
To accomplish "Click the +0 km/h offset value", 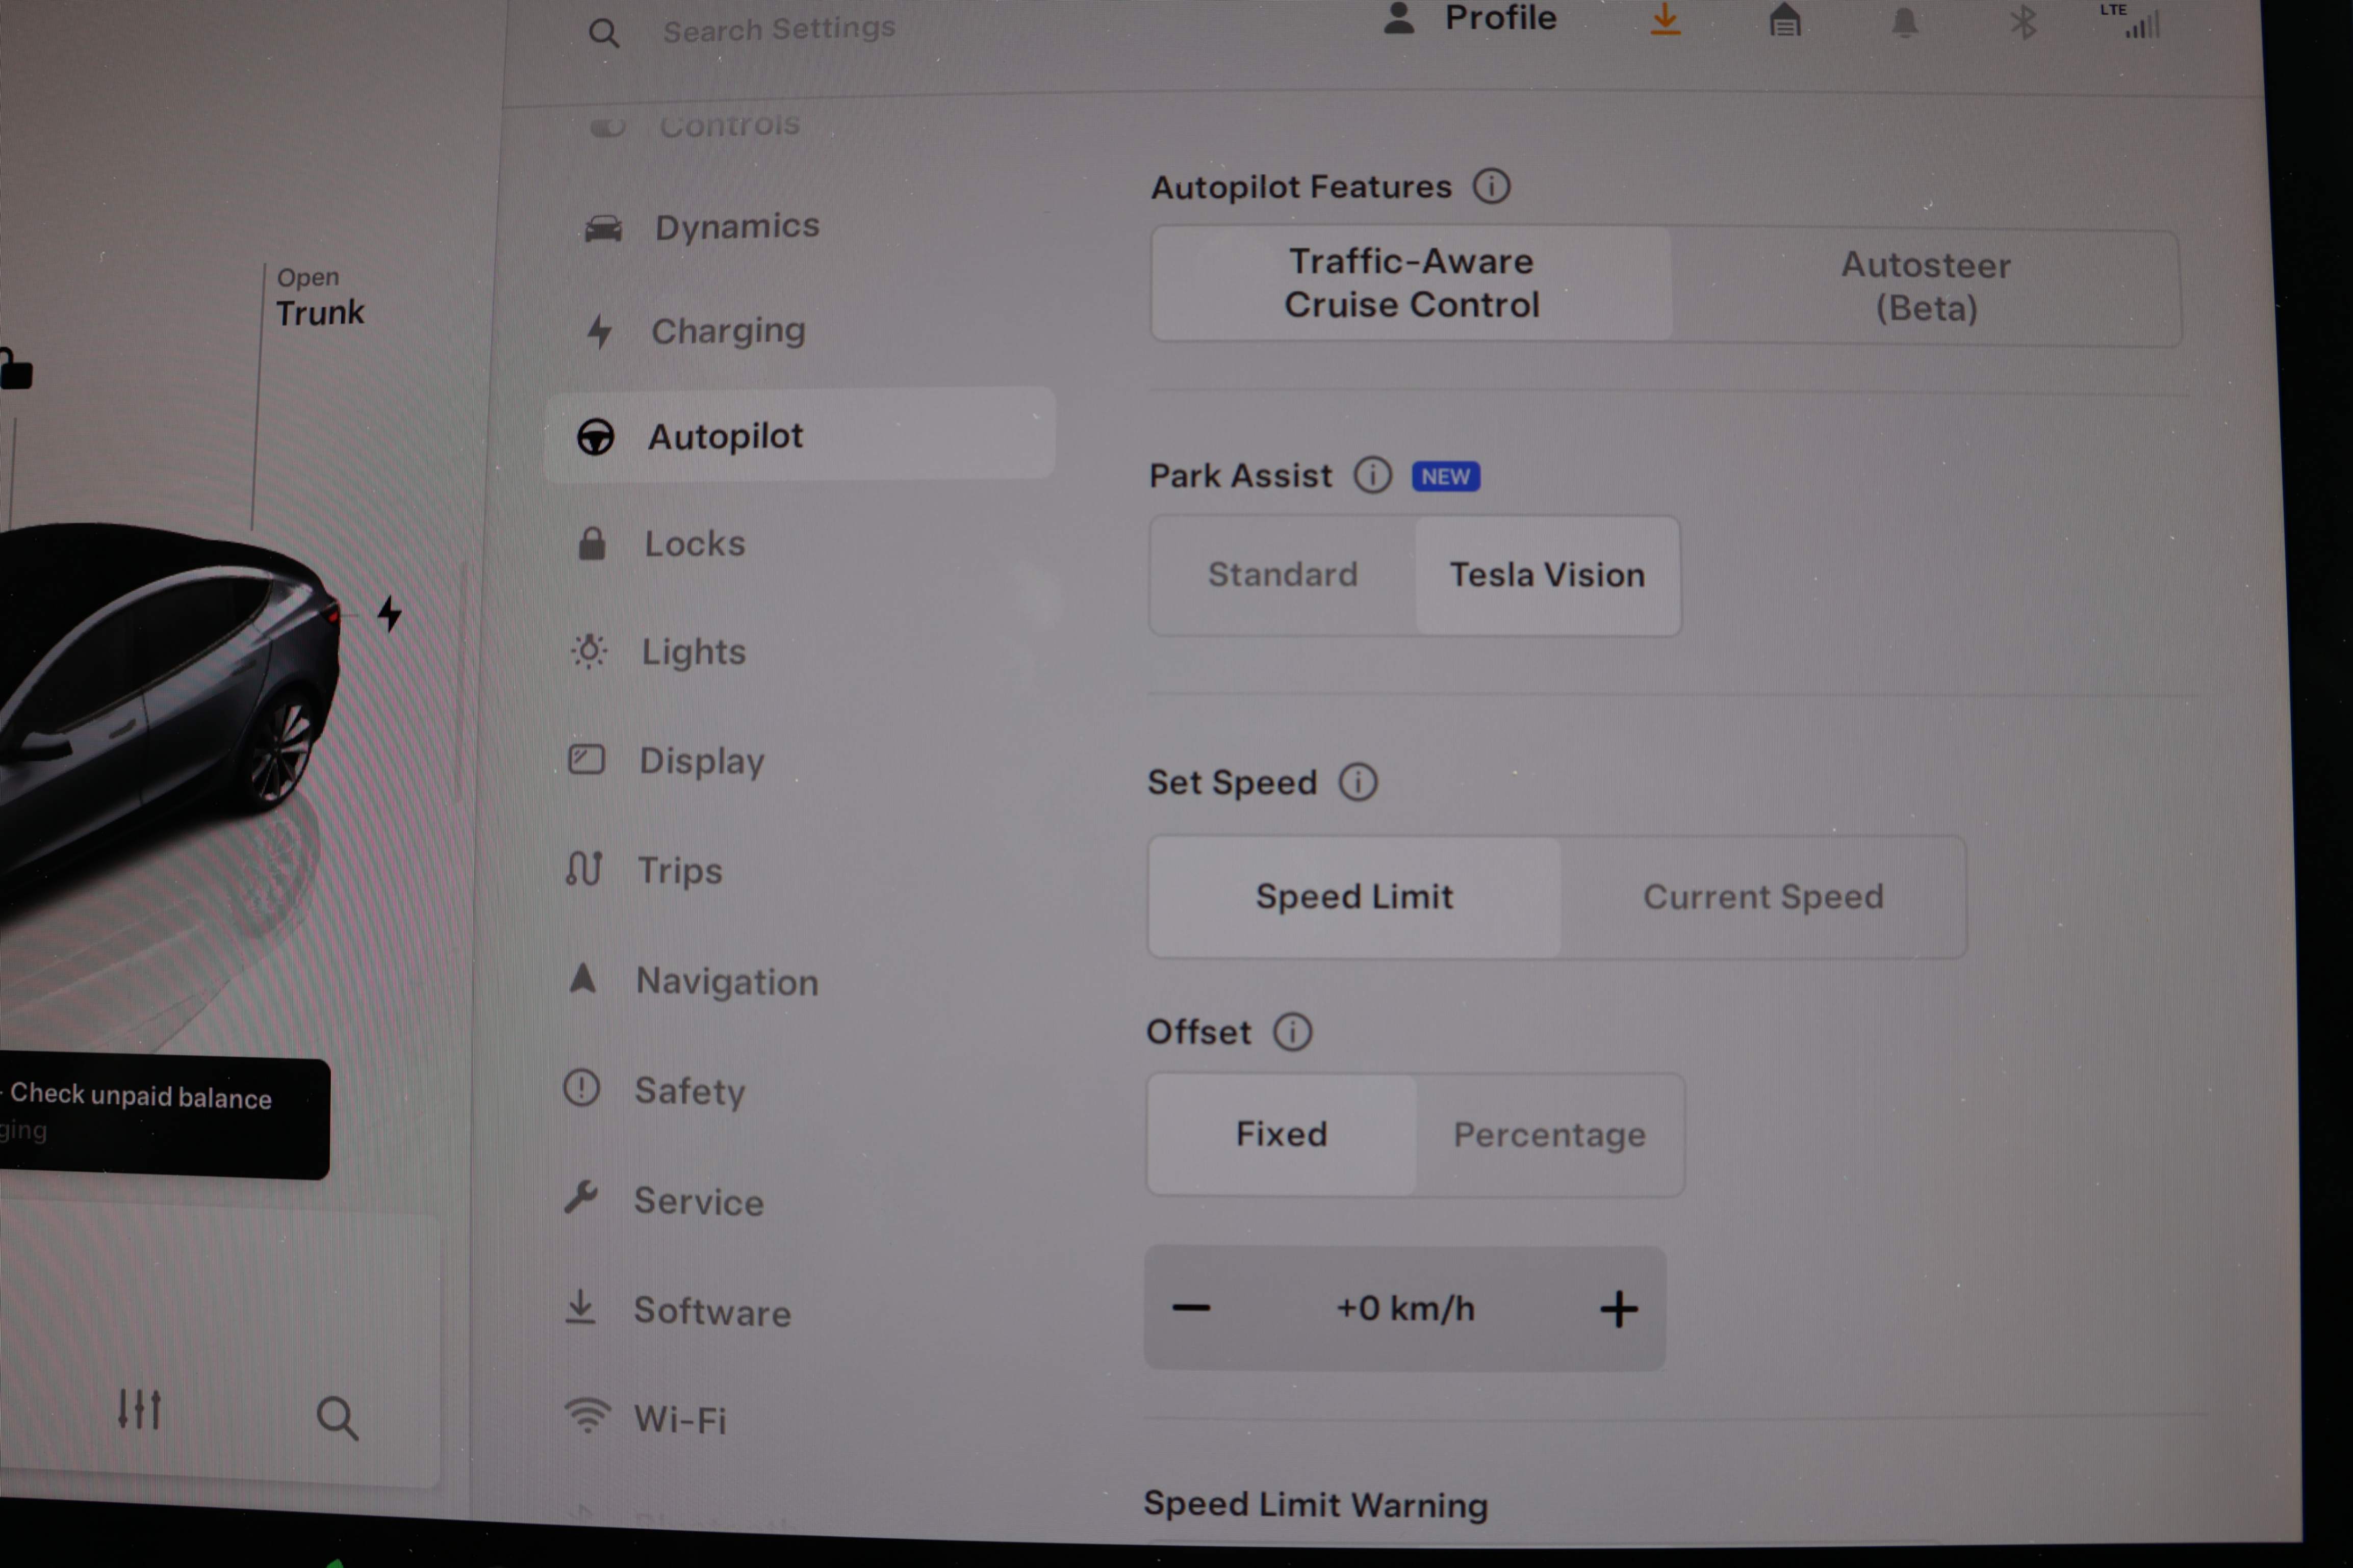I will 1405,1308.
